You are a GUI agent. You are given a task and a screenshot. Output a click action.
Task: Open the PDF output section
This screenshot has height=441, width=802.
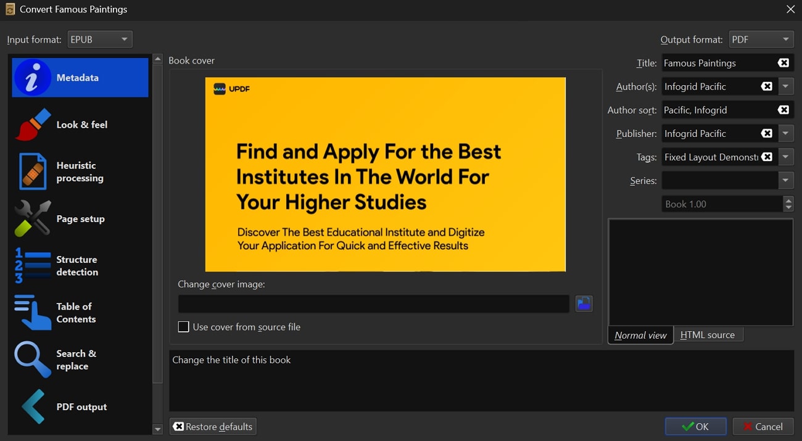(x=80, y=406)
